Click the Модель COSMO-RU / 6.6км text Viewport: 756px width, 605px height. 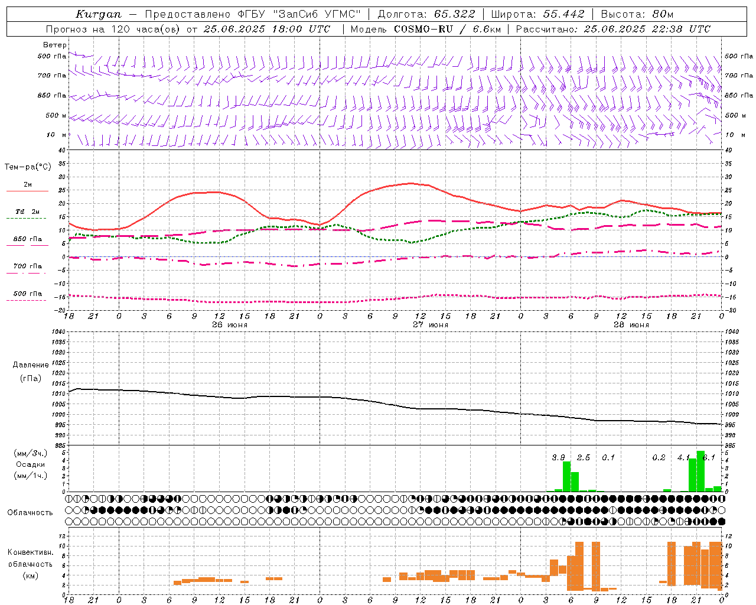(x=425, y=29)
